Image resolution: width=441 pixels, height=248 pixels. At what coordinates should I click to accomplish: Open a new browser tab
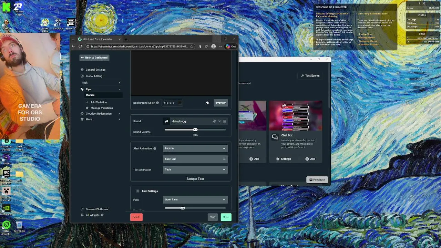point(126,39)
